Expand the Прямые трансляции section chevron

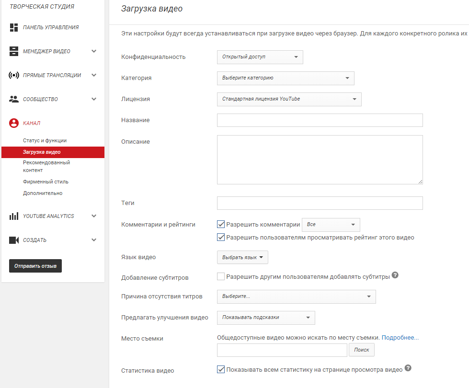tap(94, 75)
